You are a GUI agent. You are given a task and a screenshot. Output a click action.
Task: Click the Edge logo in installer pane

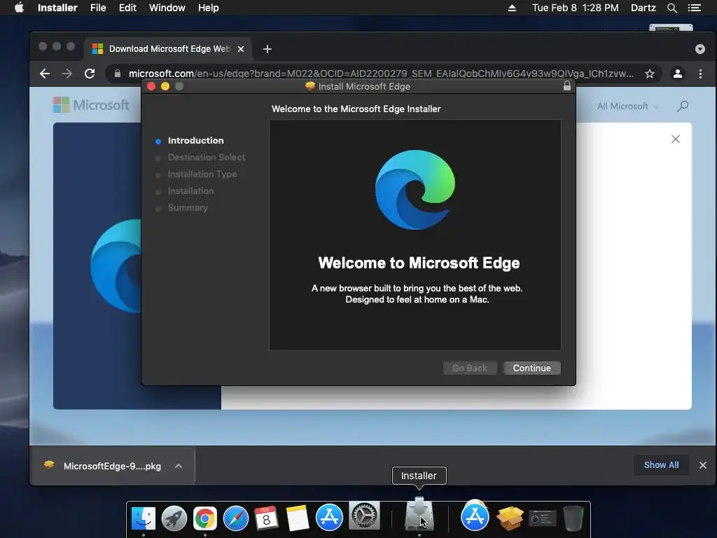click(415, 189)
